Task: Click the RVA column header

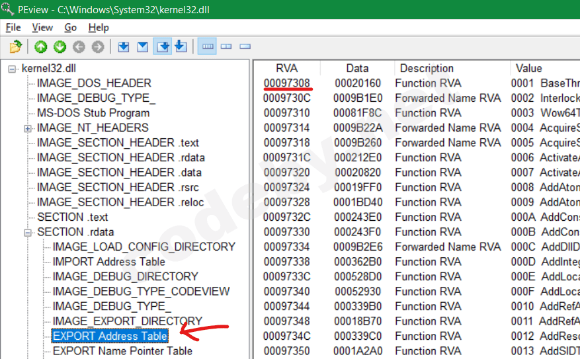Action: (286, 69)
